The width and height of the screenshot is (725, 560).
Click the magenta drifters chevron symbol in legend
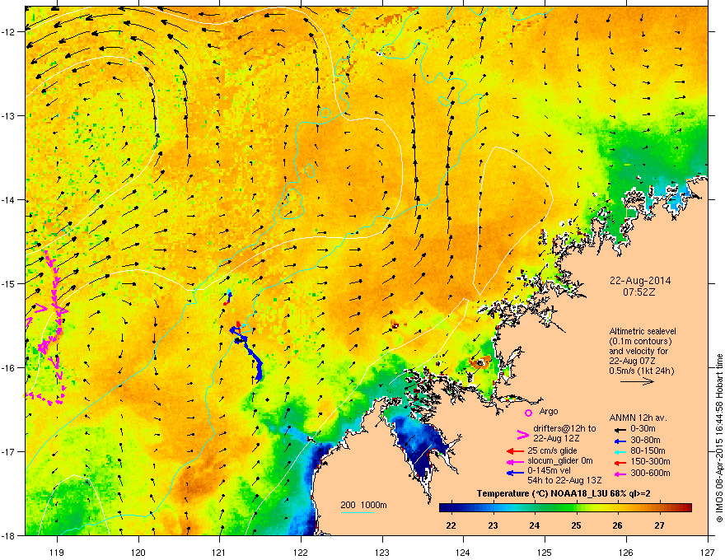(x=522, y=434)
